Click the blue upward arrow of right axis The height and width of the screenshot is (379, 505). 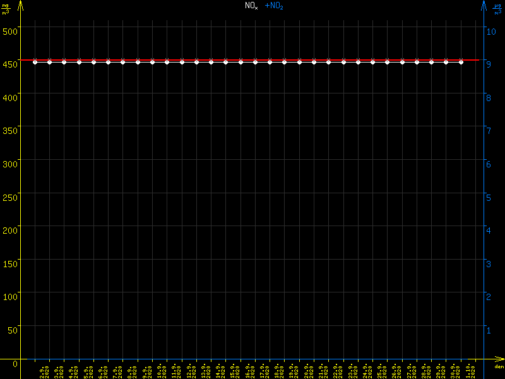pos(484,5)
